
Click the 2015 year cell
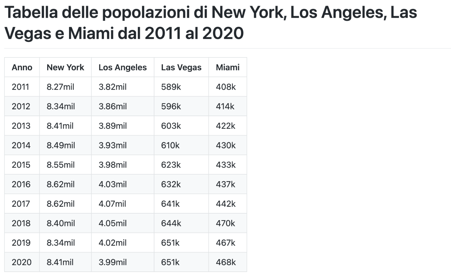coord(21,165)
